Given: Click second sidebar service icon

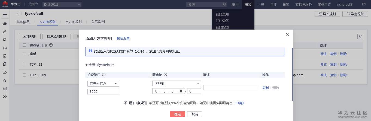Looking at the screenshot, I should (5, 31).
